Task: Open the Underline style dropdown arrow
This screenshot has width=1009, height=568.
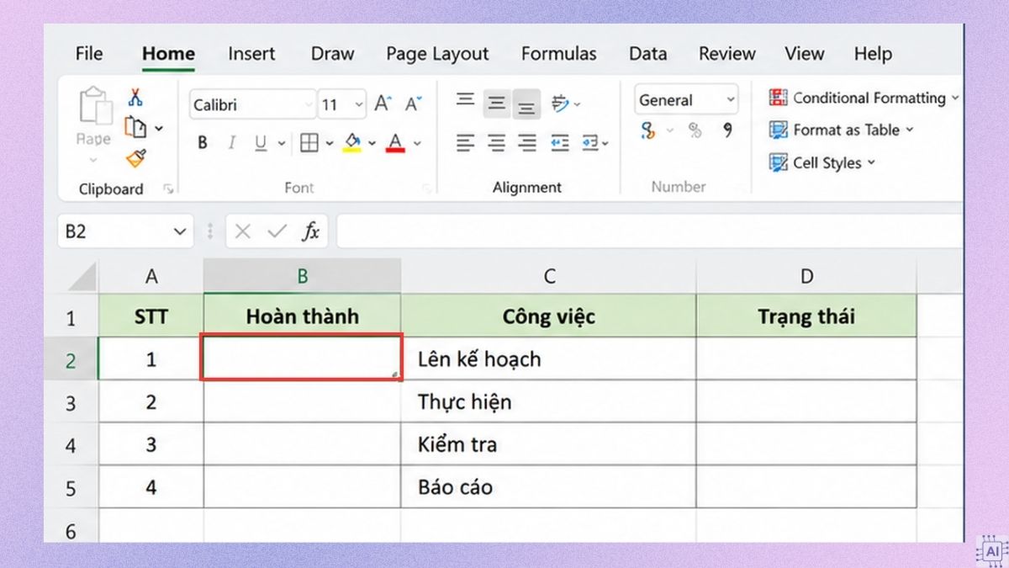Action: 283,144
